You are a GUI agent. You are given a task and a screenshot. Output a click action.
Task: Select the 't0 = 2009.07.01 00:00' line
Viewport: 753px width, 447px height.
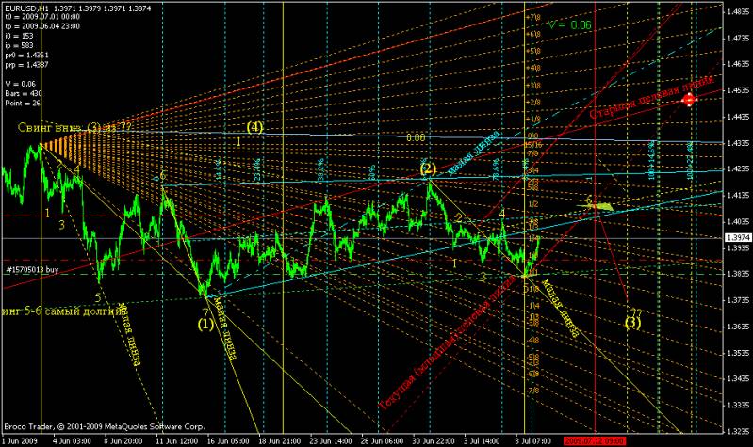click(42, 17)
